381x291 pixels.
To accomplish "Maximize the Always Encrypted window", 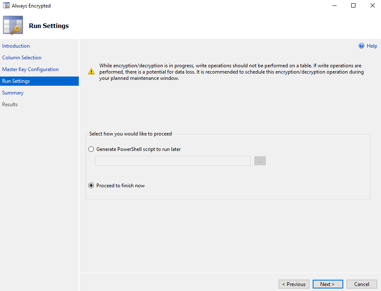I will click(353, 5).
